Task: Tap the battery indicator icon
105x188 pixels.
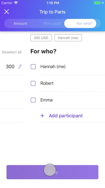Action: click(x=97, y=3)
